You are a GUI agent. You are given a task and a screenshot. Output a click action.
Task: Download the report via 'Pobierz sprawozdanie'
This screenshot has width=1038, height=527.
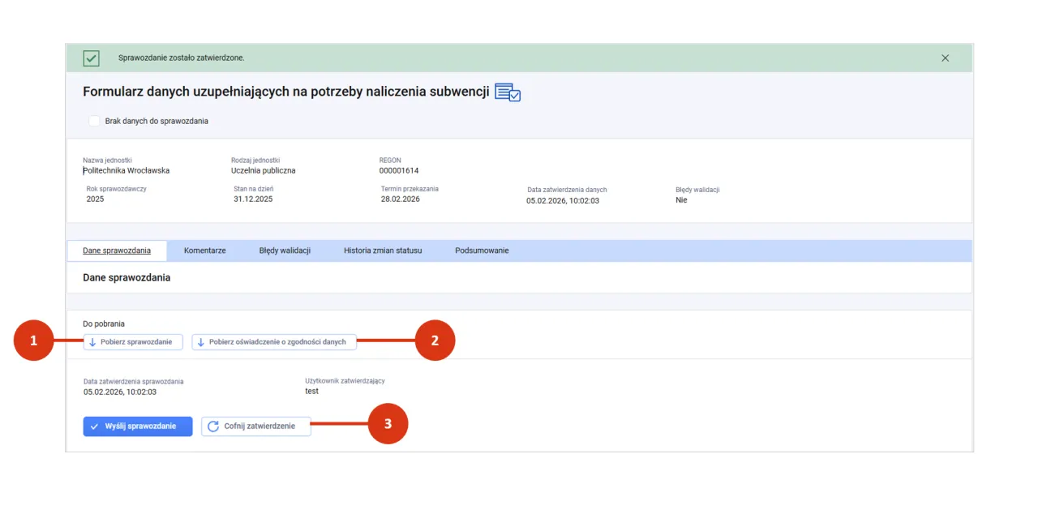[133, 342]
